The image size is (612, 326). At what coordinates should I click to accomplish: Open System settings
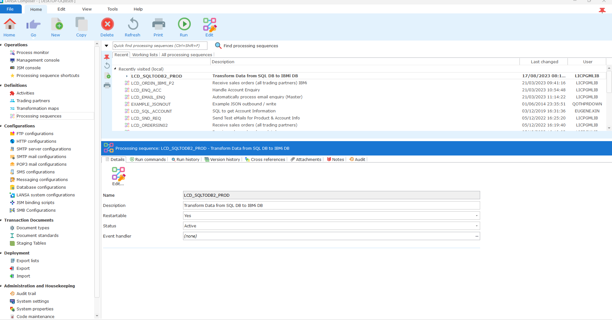(x=33, y=301)
